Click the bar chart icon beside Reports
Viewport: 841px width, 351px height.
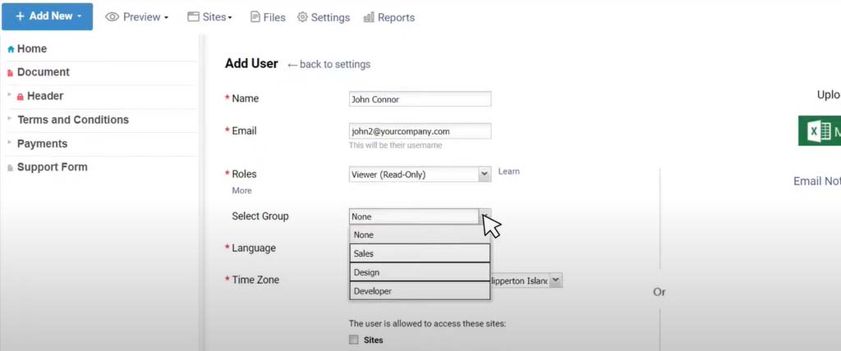(369, 17)
